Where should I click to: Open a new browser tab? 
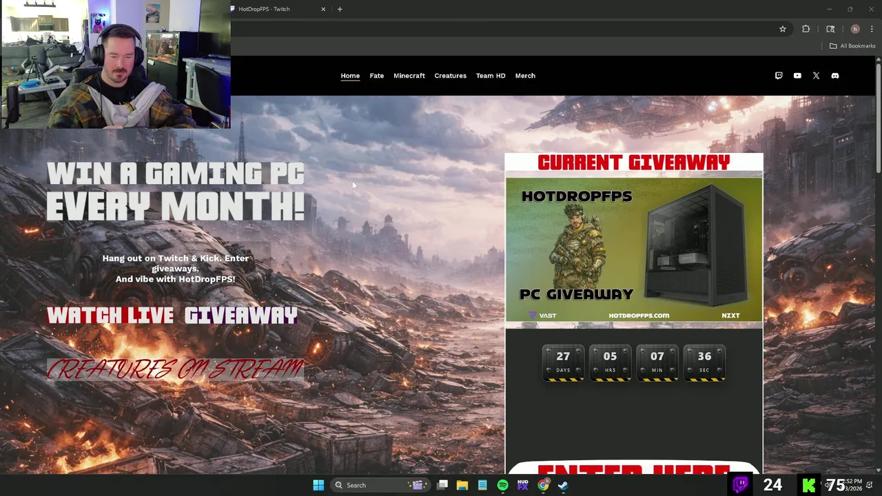(340, 9)
